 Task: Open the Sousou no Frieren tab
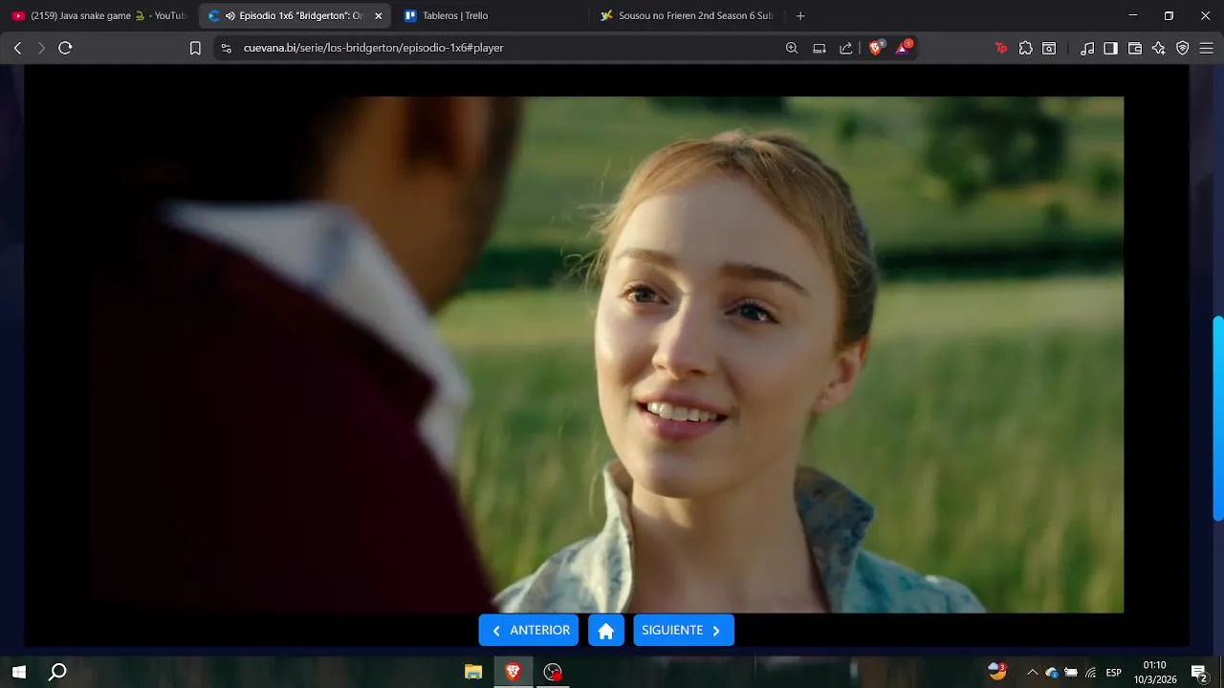pyautogui.click(x=688, y=15)
